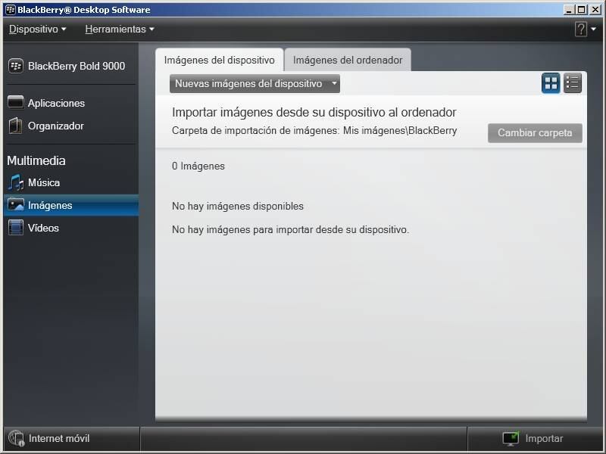The width and height of the screenshot is (606, 454).
Task: Open the Herramientas menu
Action: point(119,30)
